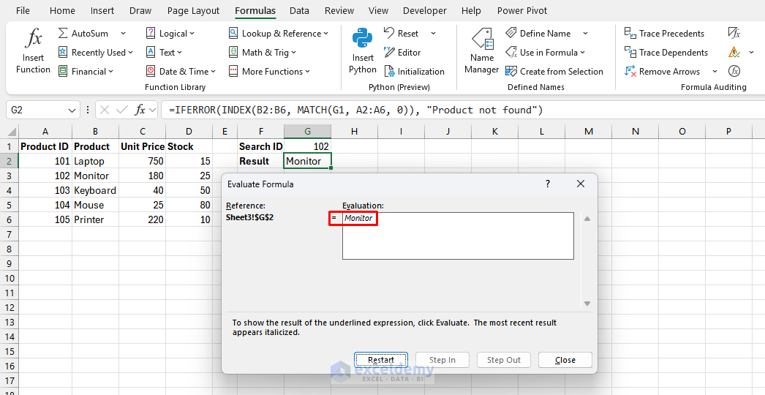Select Product ID cell 104
765x395 pixels.
[x=45, y=205]
